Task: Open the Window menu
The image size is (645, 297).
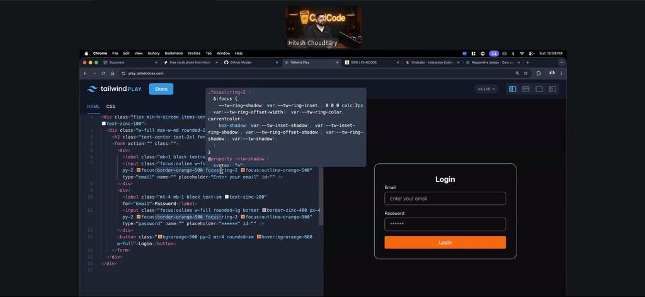Action: click(224, 54)
